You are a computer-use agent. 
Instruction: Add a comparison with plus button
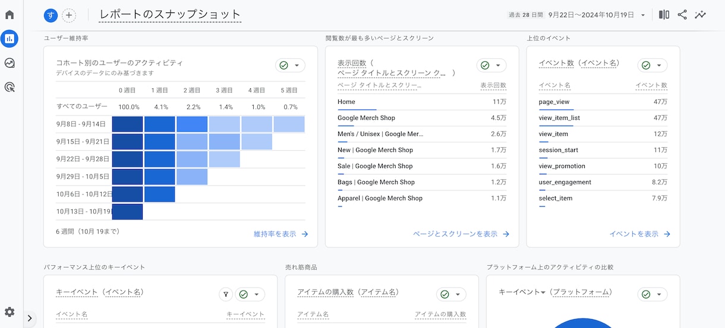point(69,15)
